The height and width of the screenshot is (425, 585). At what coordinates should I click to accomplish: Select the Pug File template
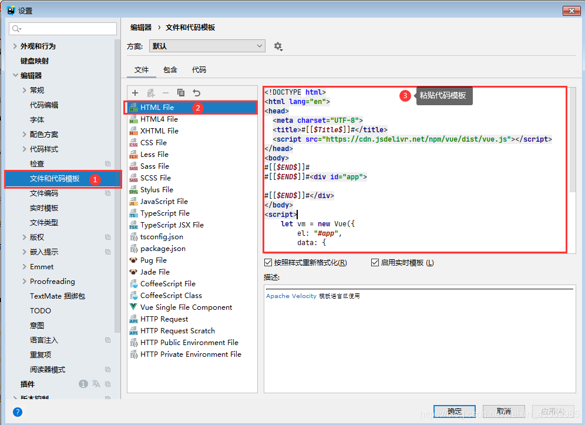click(192, 260)
